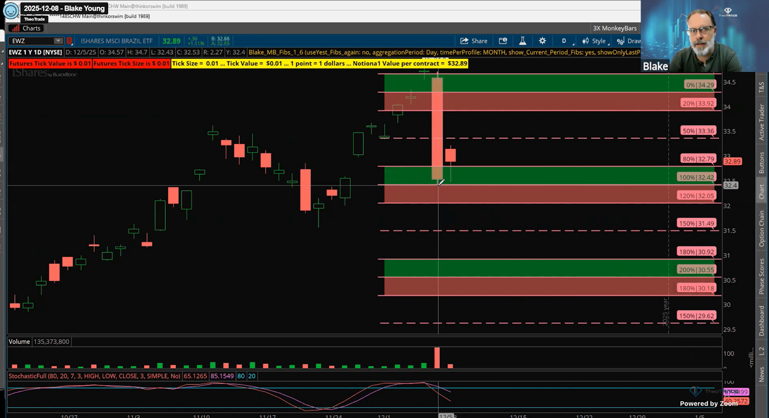The width and height of the screenshot is (769, 418).
Task: Click the 200%|30.55 Fibonacci level label
Action: point(696,270)
